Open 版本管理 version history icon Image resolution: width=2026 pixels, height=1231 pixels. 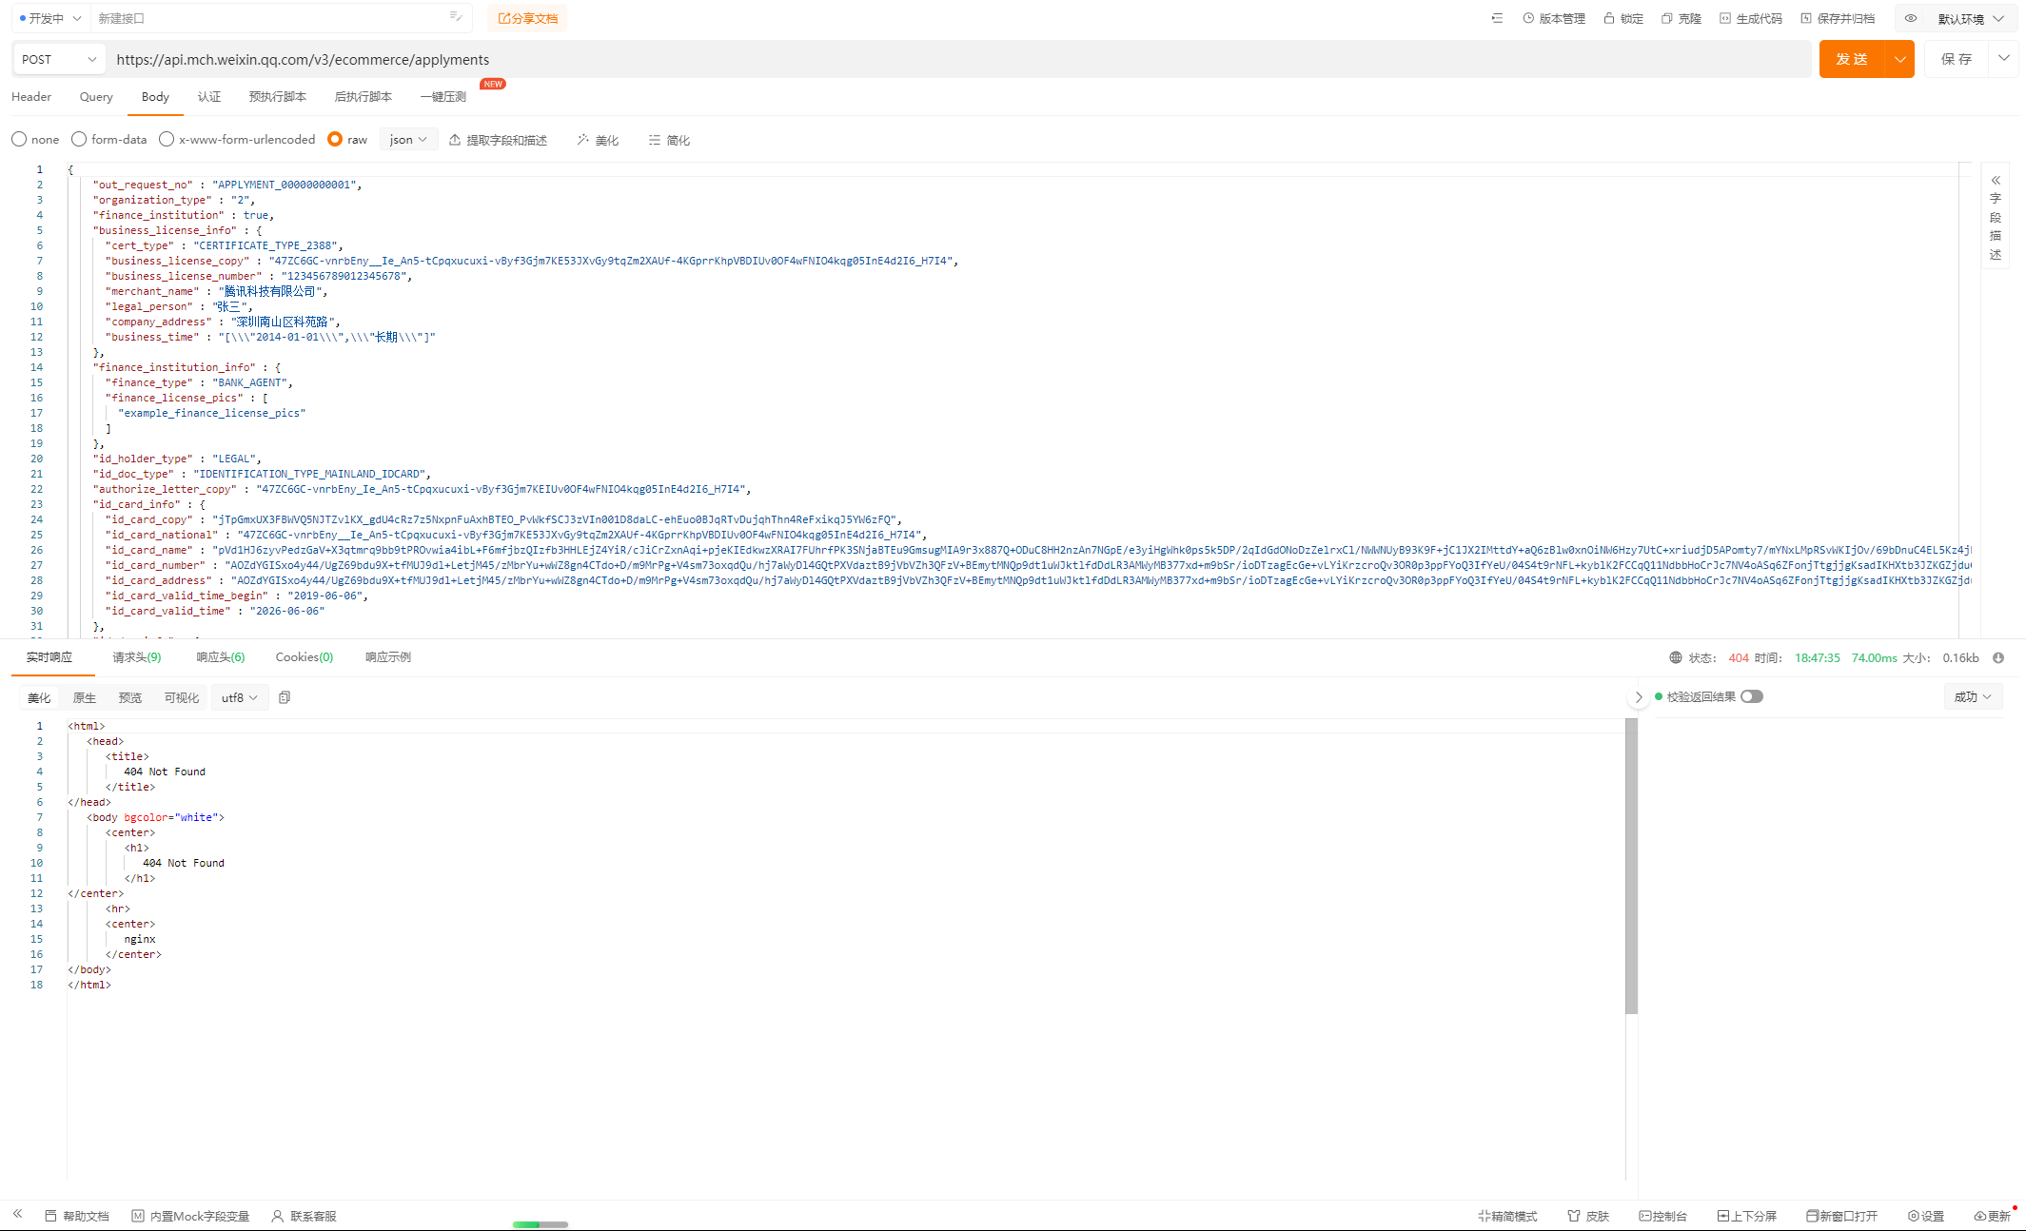1528,18
